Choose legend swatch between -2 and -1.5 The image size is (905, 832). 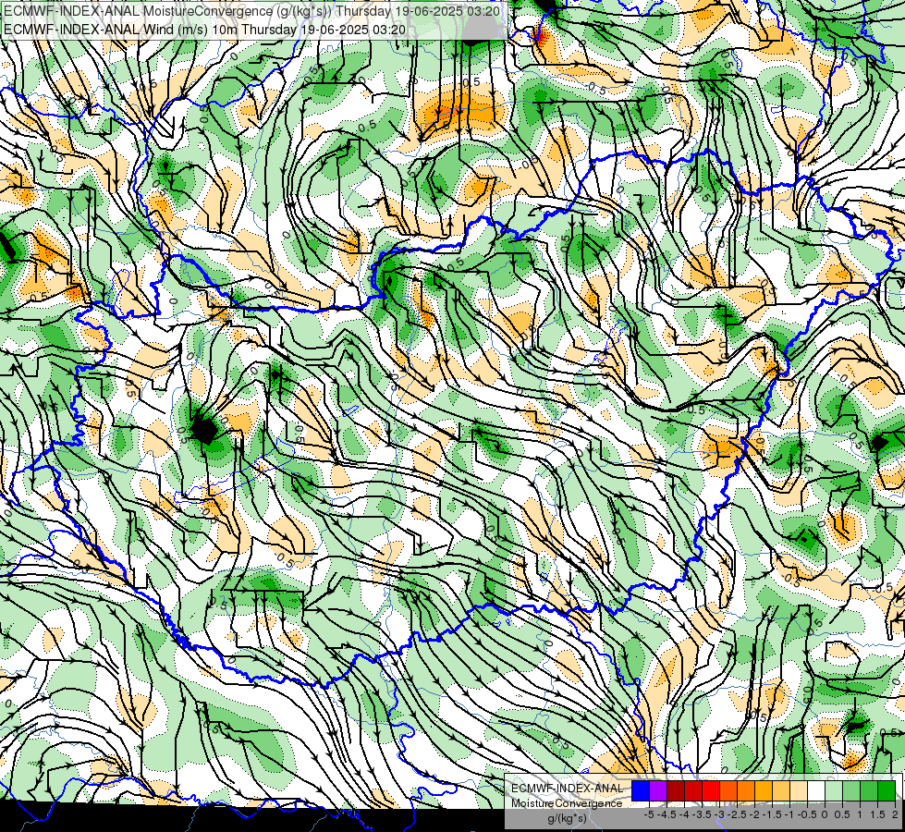[x=764, y=791]
